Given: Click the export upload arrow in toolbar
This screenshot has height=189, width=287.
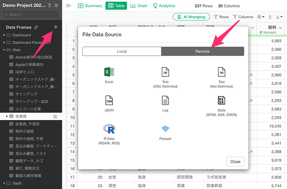Looking at the screenshot, I should click(270, 17).
